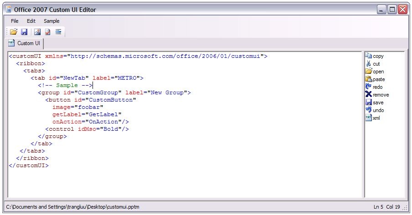
Task: Click the onAction="OnAction" attribute line
Action: 91,122
